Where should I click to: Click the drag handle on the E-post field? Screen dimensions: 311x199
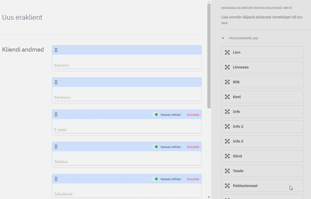pos(56,114)
